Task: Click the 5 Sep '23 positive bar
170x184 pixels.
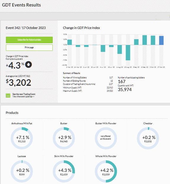Action: tap(136, 42)
